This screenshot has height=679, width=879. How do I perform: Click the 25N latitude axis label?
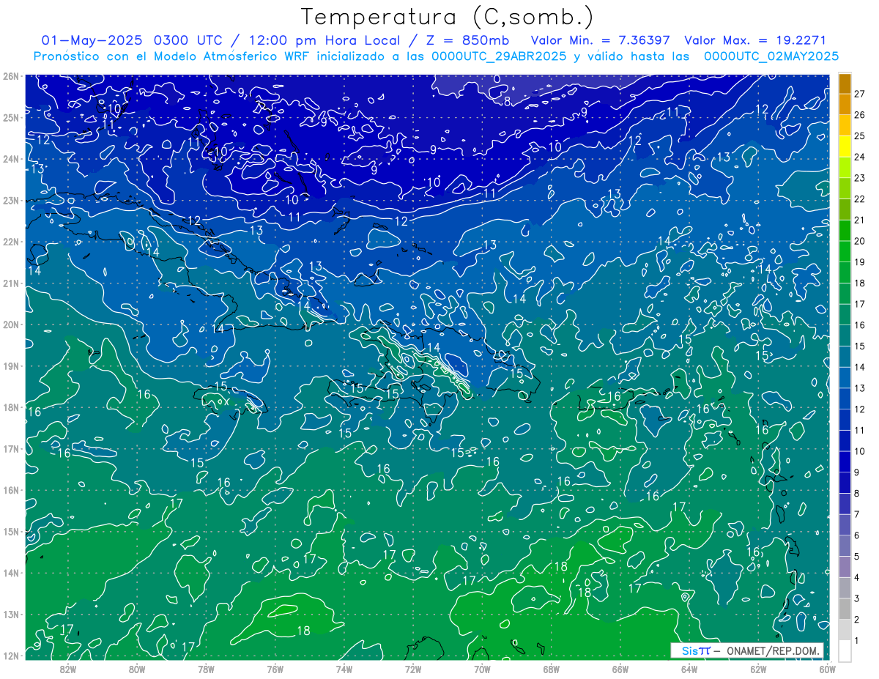pos(11,117)
